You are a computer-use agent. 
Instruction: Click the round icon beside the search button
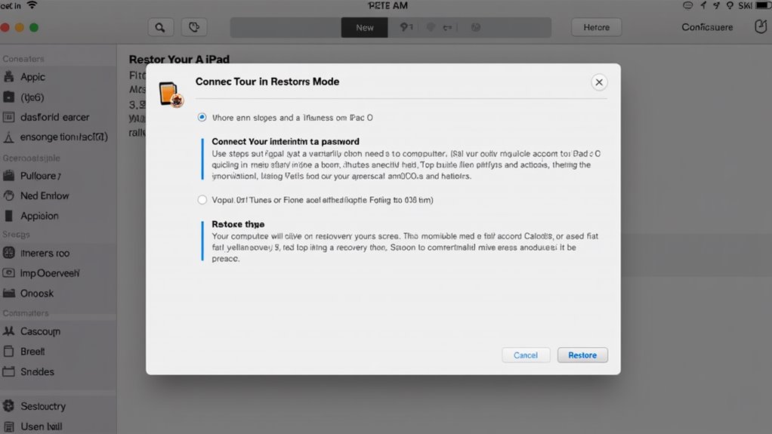pyautogui.click(x=194, y=27)
